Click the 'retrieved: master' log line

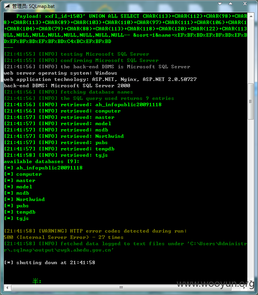click(59, 117)
